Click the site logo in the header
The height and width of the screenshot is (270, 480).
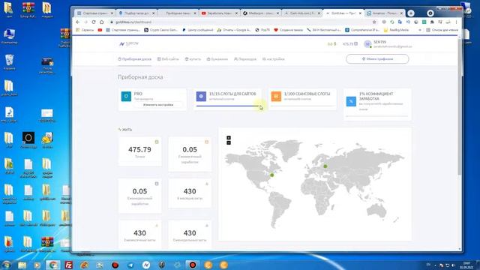(x=129, y=43)
